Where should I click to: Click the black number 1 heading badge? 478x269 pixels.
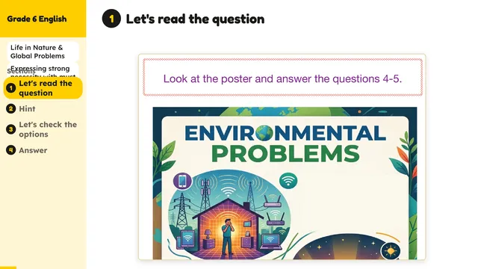coord(111,19)
